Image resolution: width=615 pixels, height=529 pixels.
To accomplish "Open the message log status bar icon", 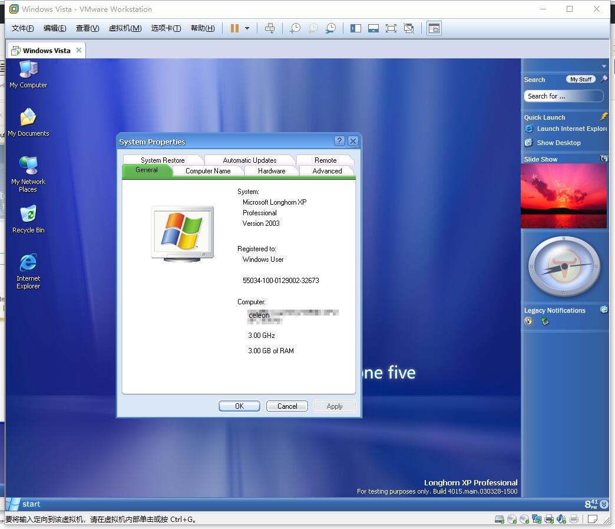I will coord(593,519).
